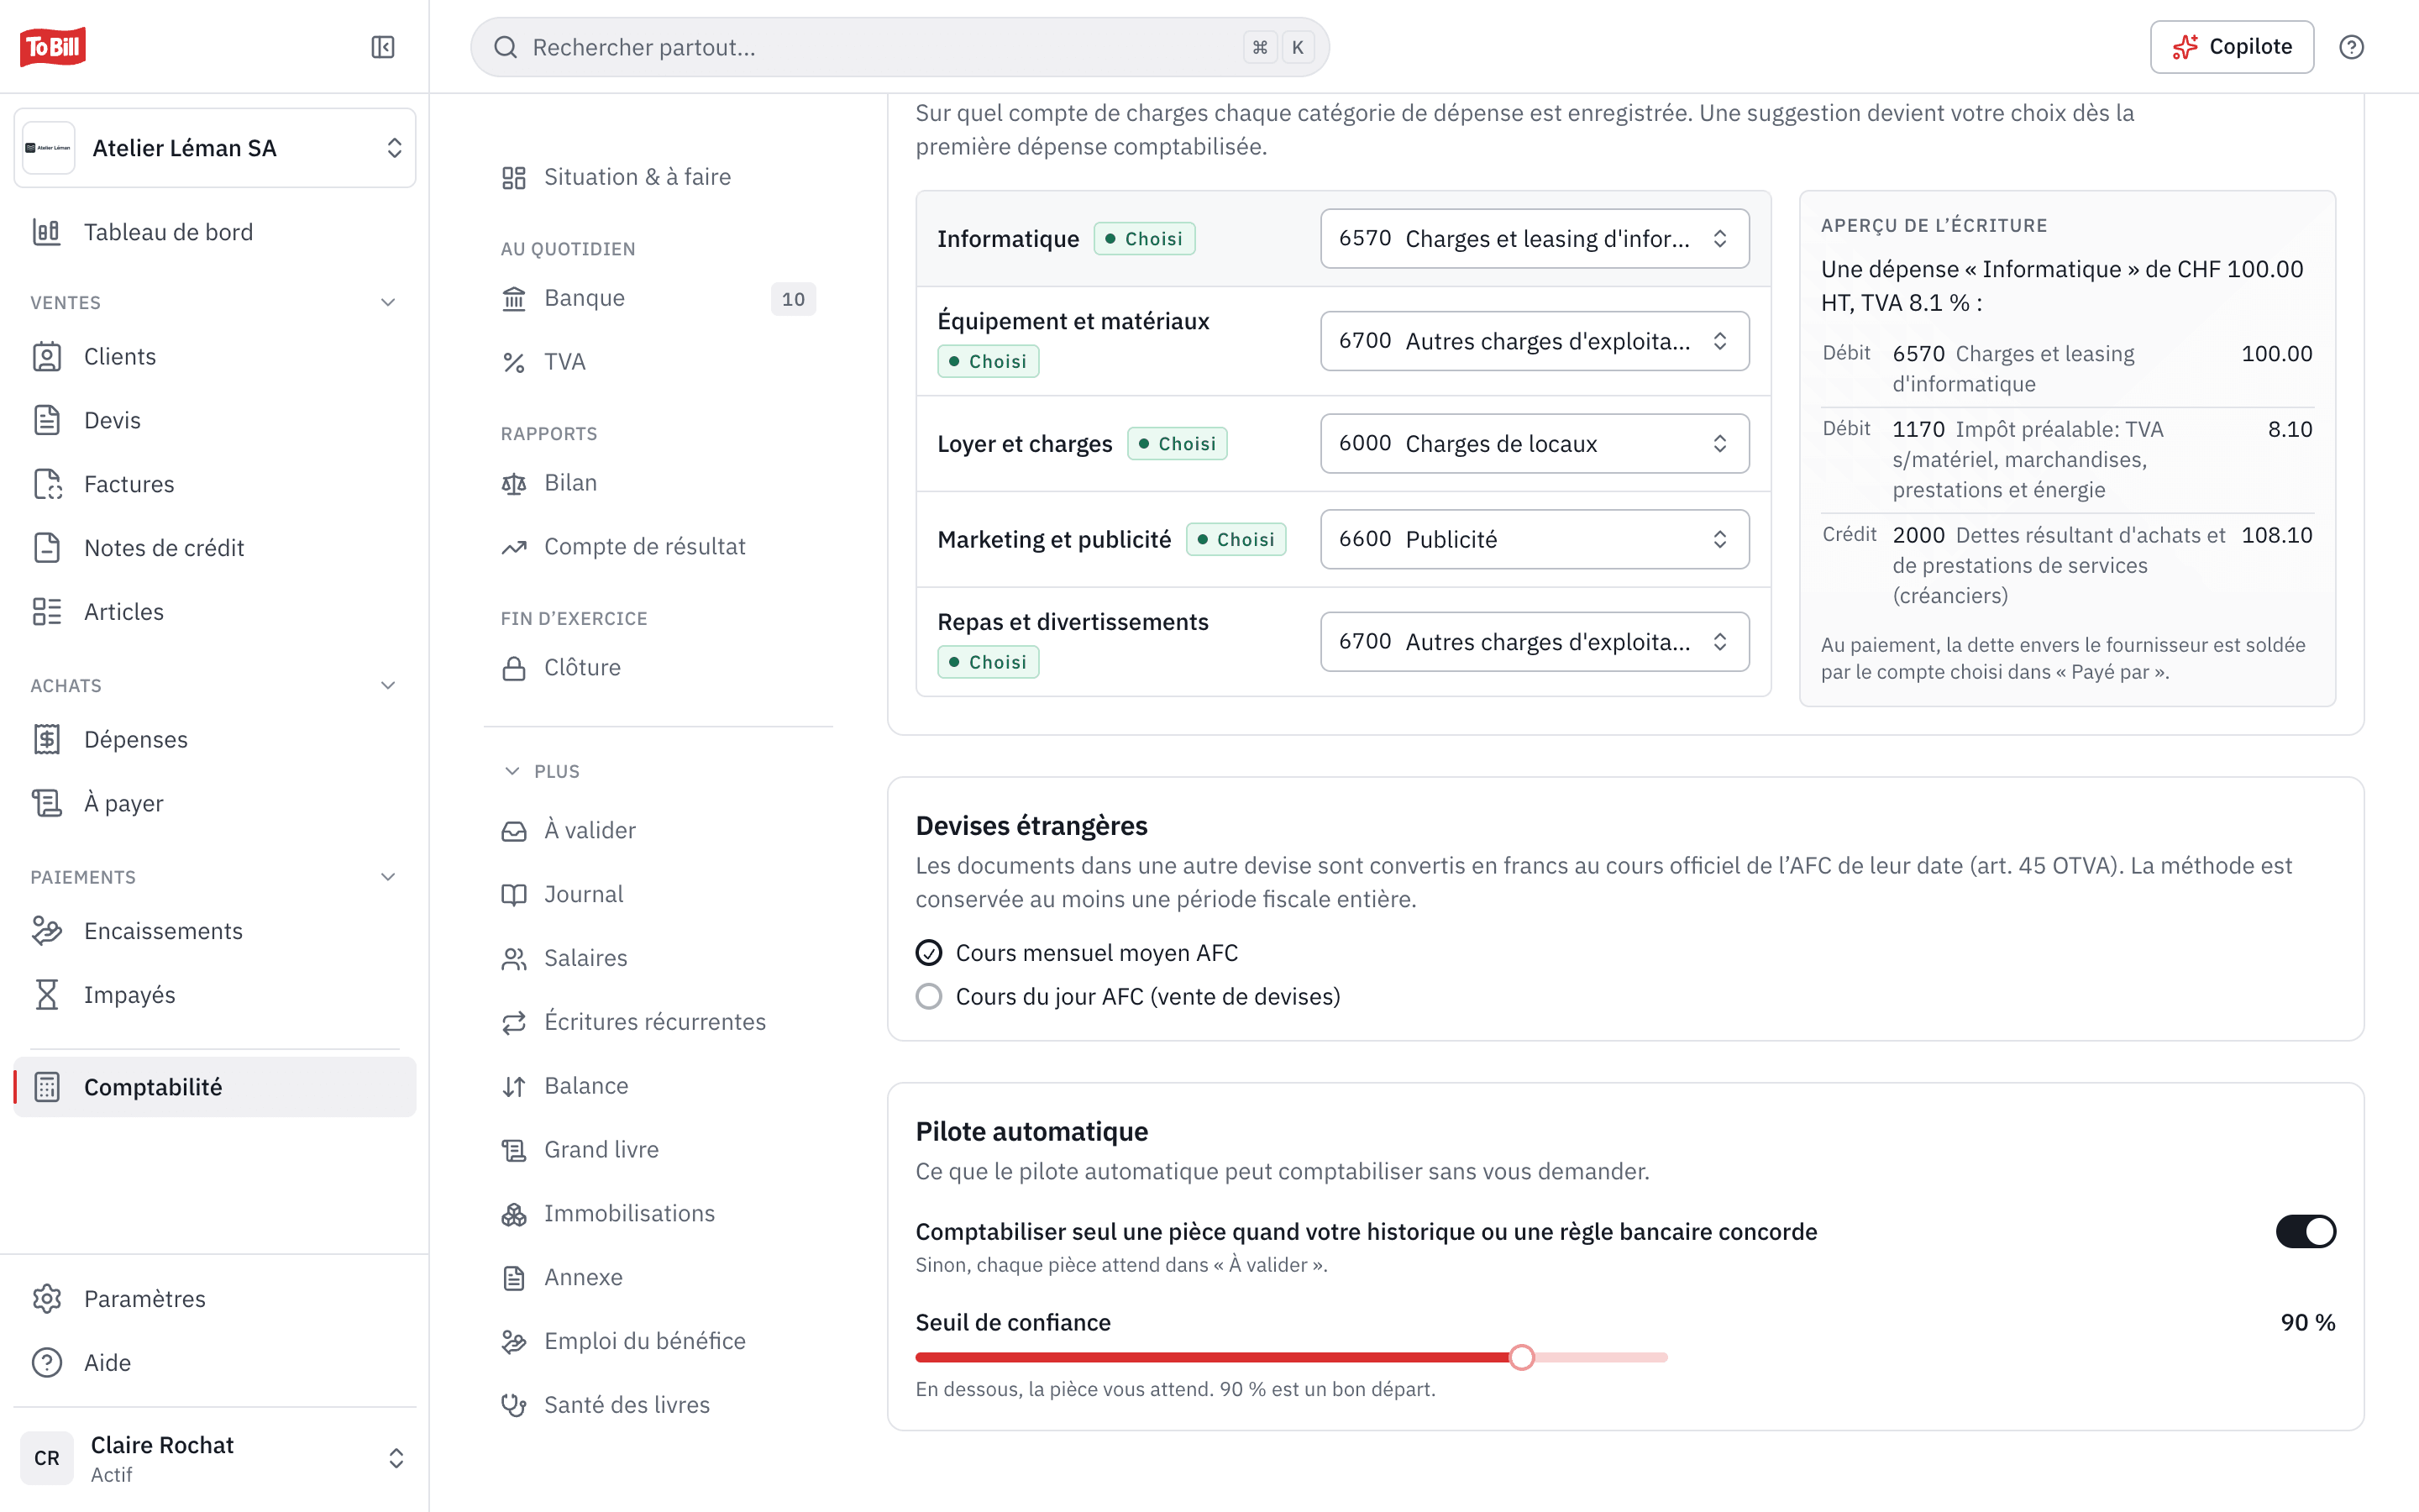Image resolution: width=2419 pixels, height=1512 pixels.
Task: Open the help question-mark icon in top bar
Action: click(2351, 47)
